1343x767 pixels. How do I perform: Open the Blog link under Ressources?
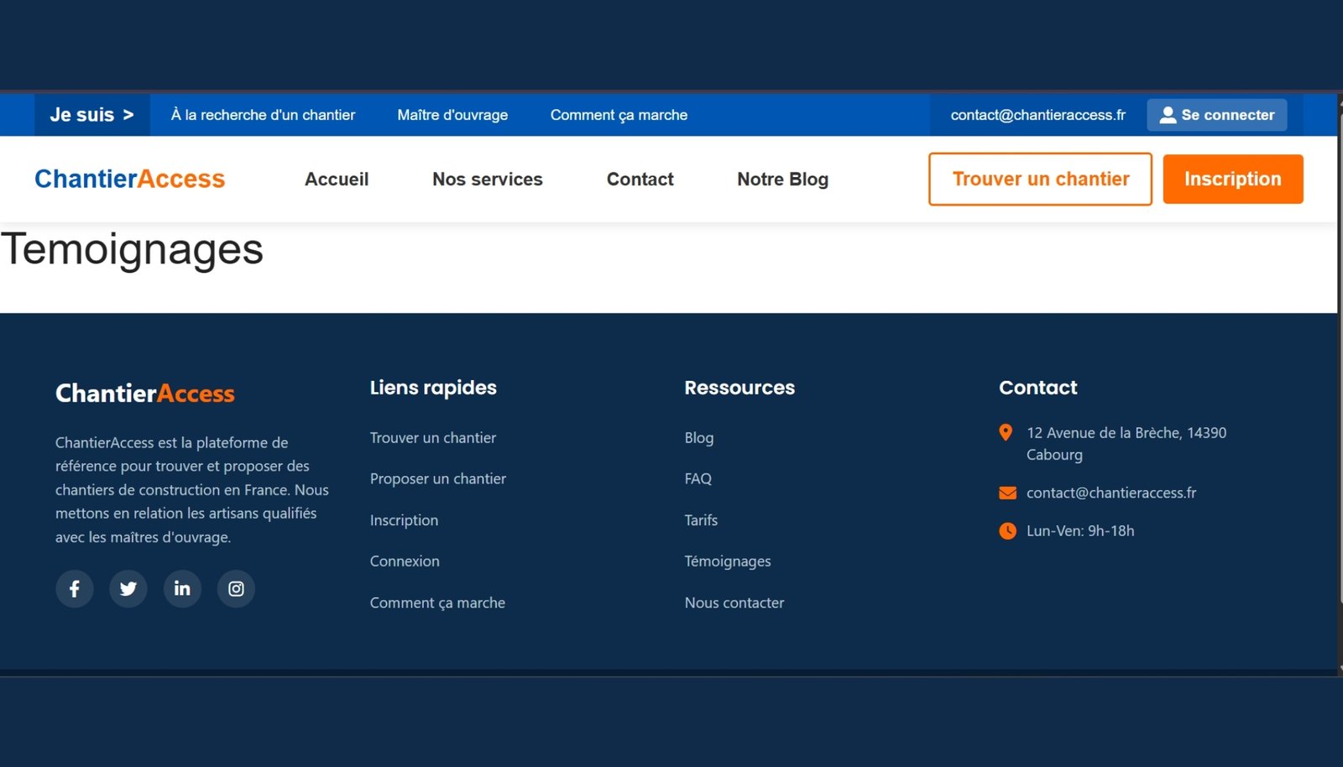(x=699, y=438)
